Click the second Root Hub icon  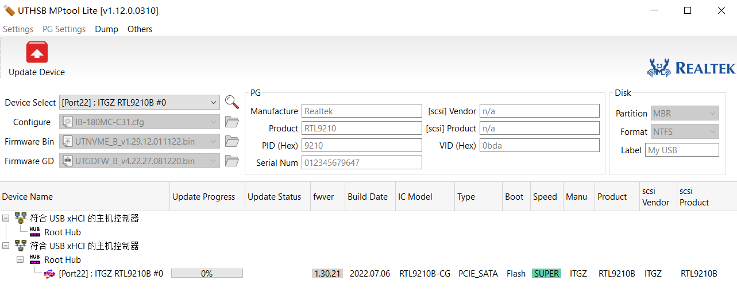[35, 259]
